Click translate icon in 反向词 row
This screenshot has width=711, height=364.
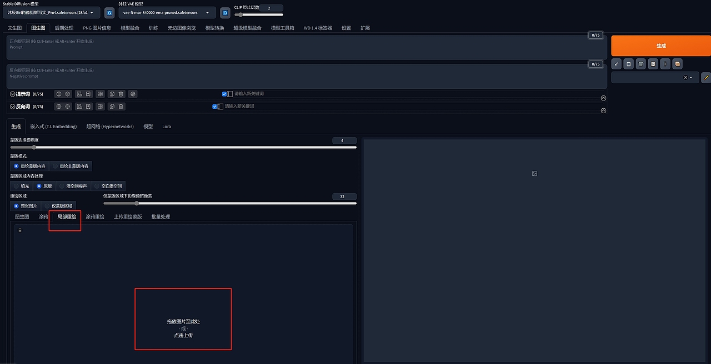pyautogui.click(x=100, y=107)
